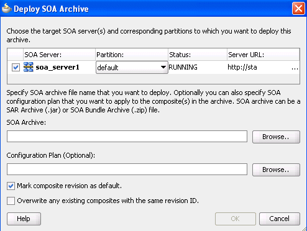The width and height of the screenshot is (307, 231).
Task: Click the SOA Server column header
Action: point(59,55)
